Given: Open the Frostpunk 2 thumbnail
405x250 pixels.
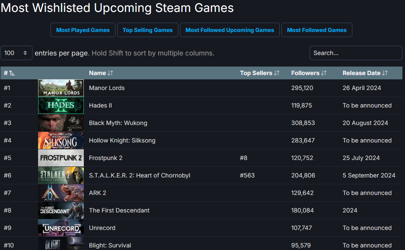Looking at the screenshot, I should 61,158.
